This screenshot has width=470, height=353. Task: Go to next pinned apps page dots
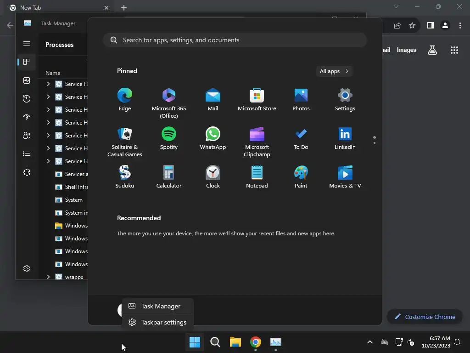(375, 140)
